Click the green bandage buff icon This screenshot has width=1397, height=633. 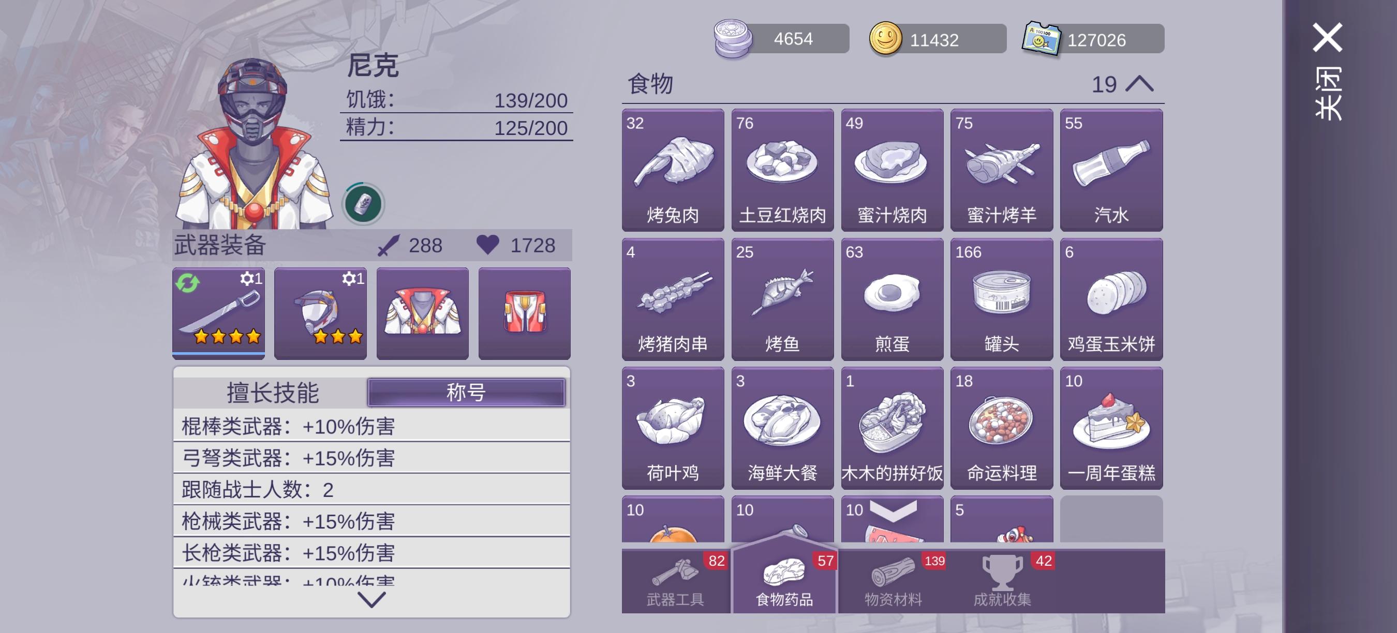(363, 204)
